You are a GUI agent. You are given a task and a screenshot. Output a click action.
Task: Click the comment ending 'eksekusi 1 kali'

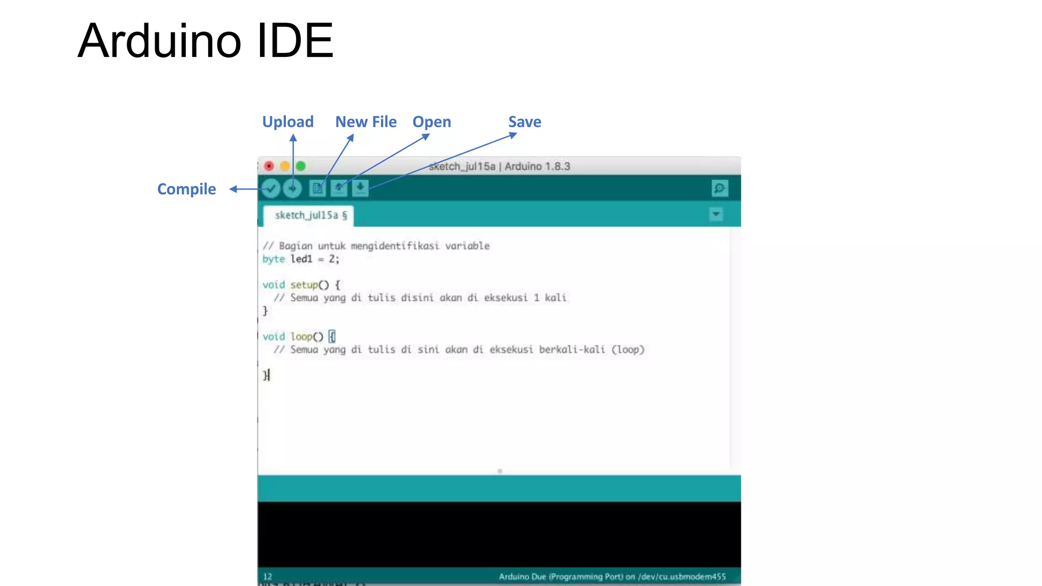420,298
